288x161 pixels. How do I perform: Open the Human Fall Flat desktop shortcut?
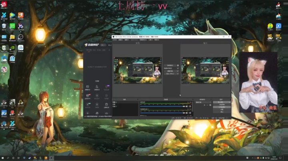[x=12, y=103]
